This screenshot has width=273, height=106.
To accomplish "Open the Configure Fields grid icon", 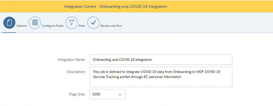I will pos(35,23).
